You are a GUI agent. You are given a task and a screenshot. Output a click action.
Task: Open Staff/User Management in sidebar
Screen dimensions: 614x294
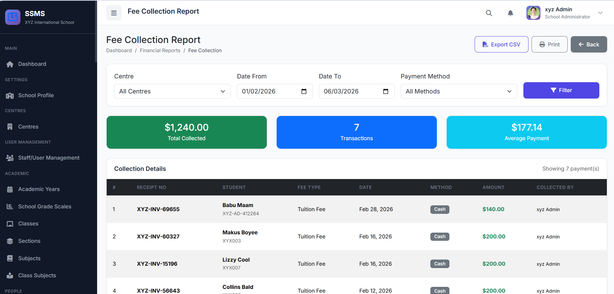49,158
